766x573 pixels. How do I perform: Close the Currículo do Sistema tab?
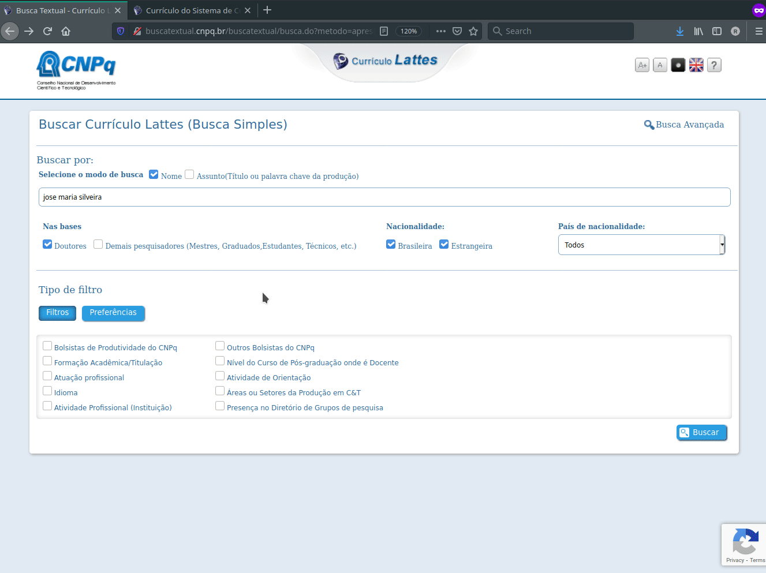coord(248,10)
